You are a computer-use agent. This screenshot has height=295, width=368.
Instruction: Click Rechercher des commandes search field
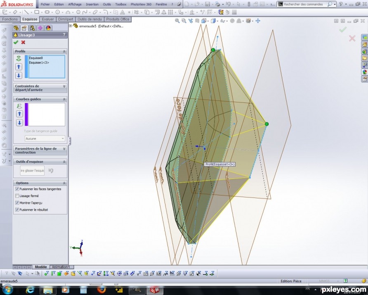coord(303,4)
